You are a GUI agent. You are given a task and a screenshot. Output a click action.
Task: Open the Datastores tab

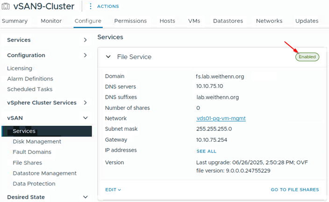[228, 21]
